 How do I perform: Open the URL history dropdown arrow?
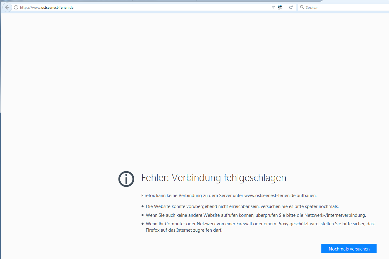click(x=273, y=8)
